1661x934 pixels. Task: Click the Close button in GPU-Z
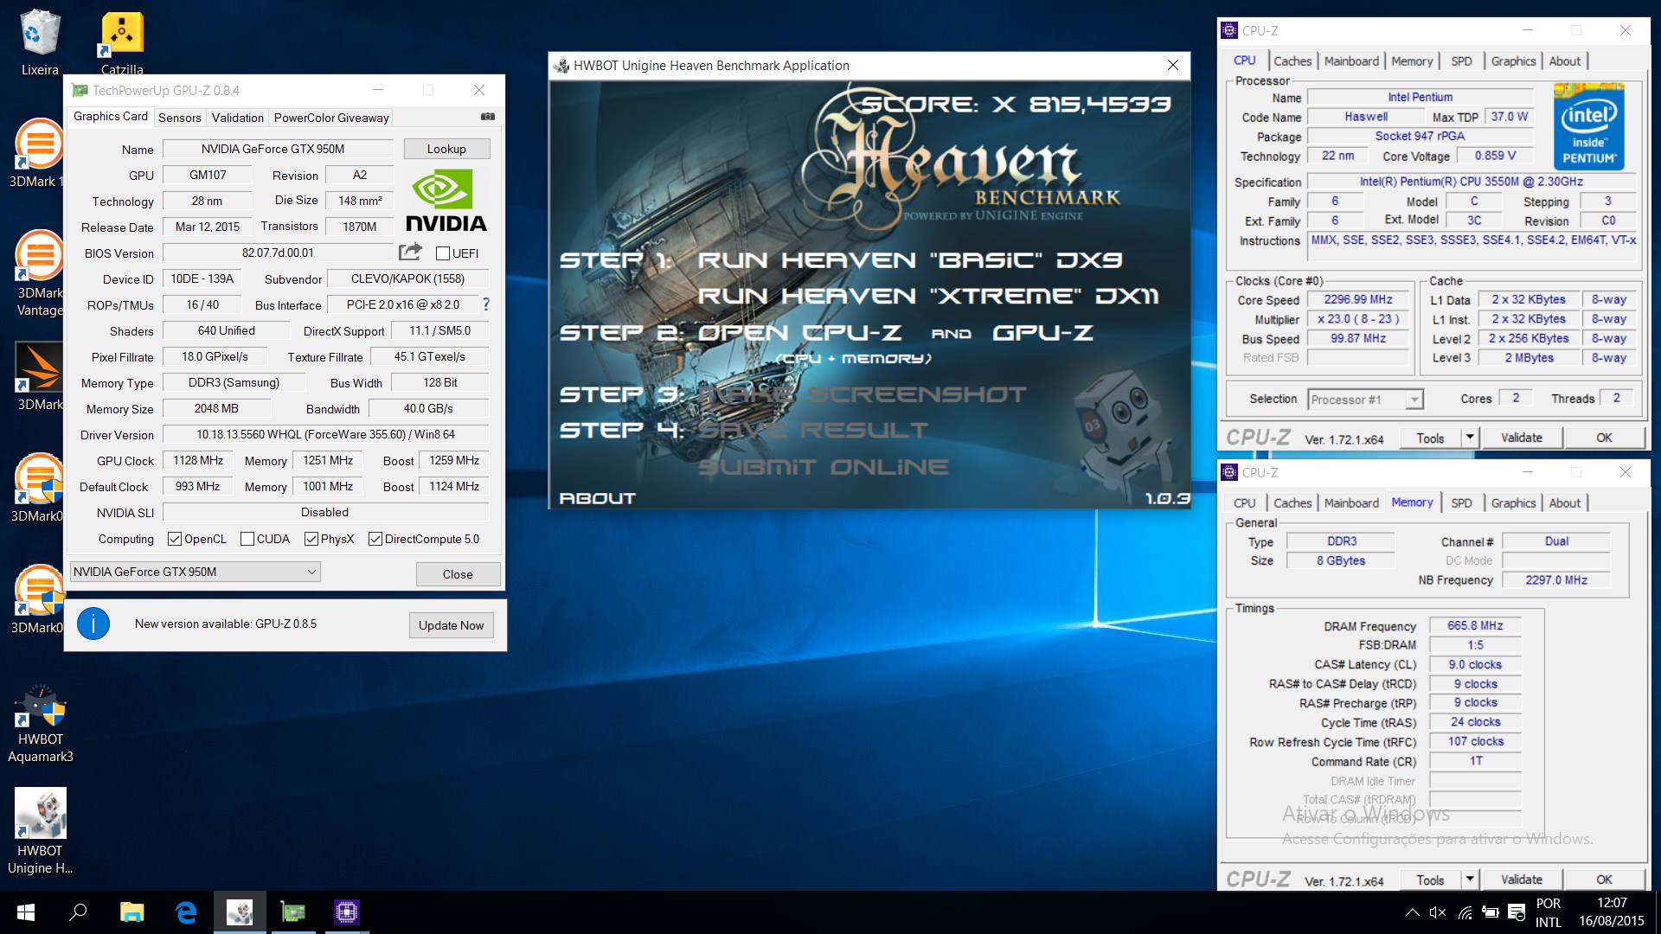tap(458, 574)
